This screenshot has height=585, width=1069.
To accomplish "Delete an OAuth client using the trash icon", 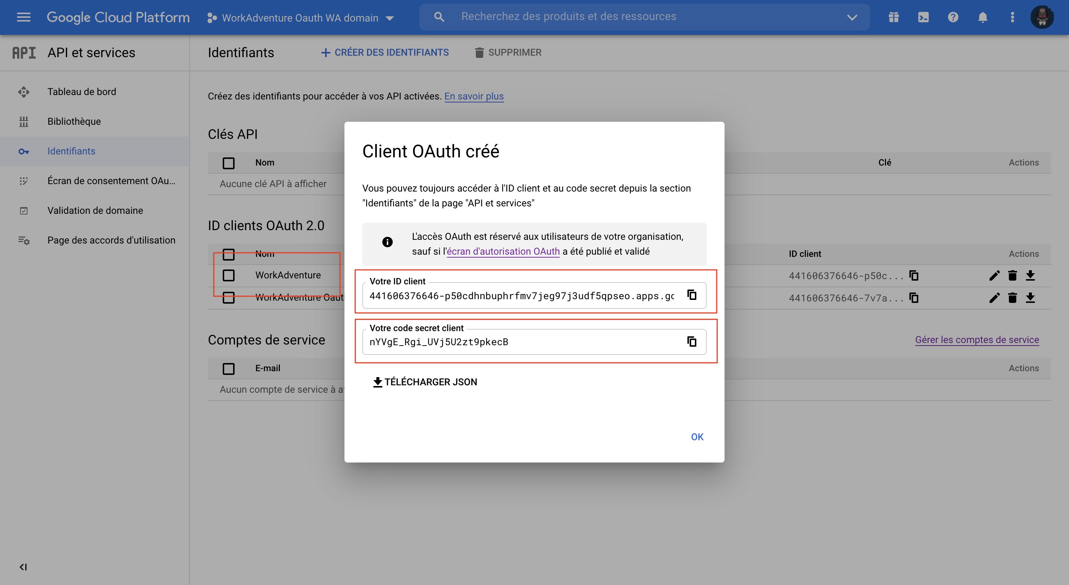I will click(1013, 275).
